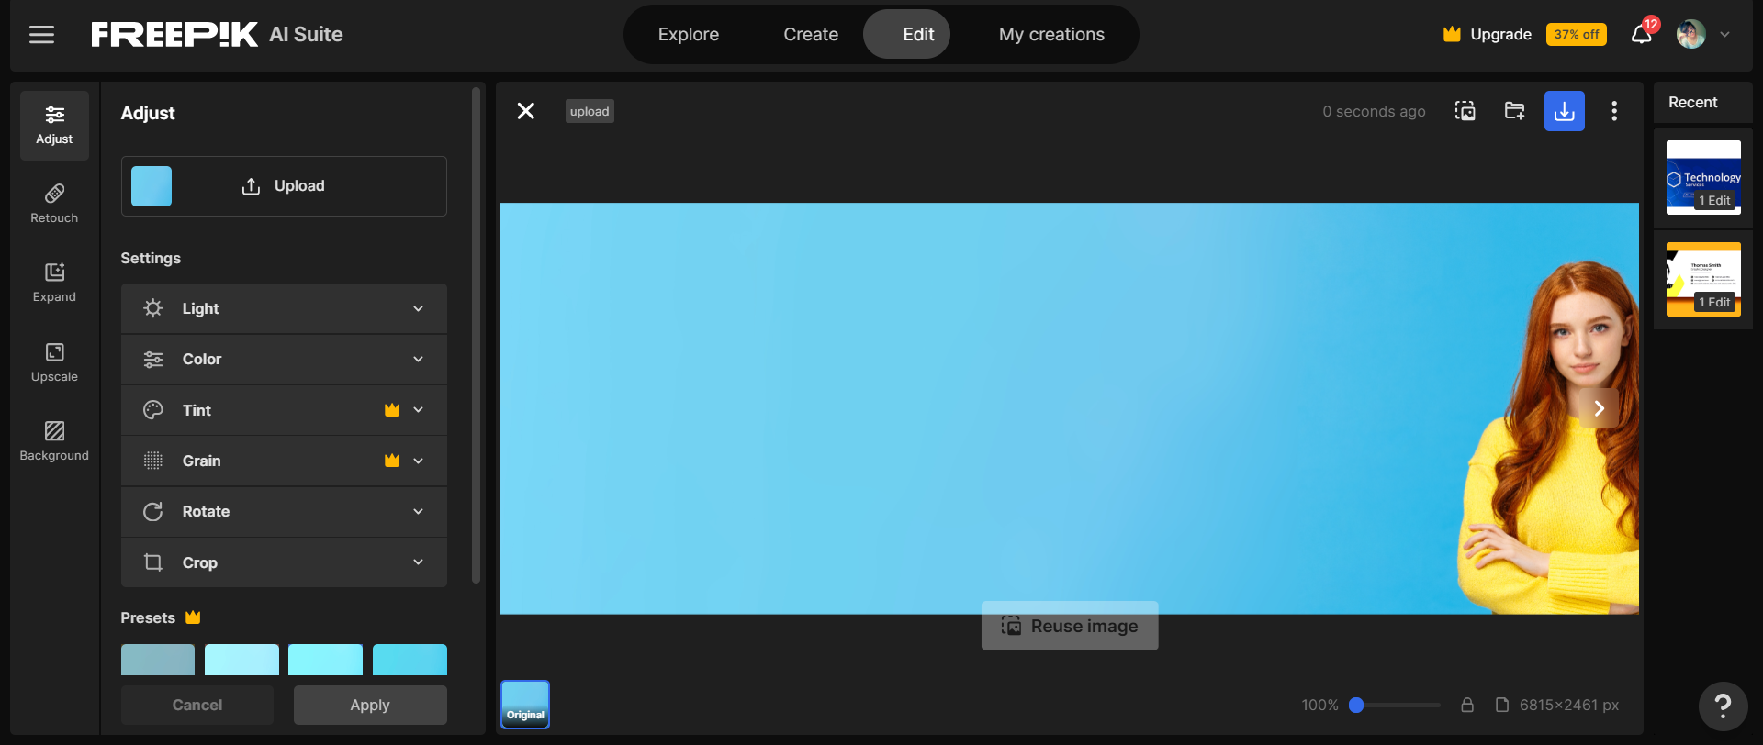Apply the adjustments
This screenshot has width=1763, height=745.
pyautogui.click(x=370, y=706)
